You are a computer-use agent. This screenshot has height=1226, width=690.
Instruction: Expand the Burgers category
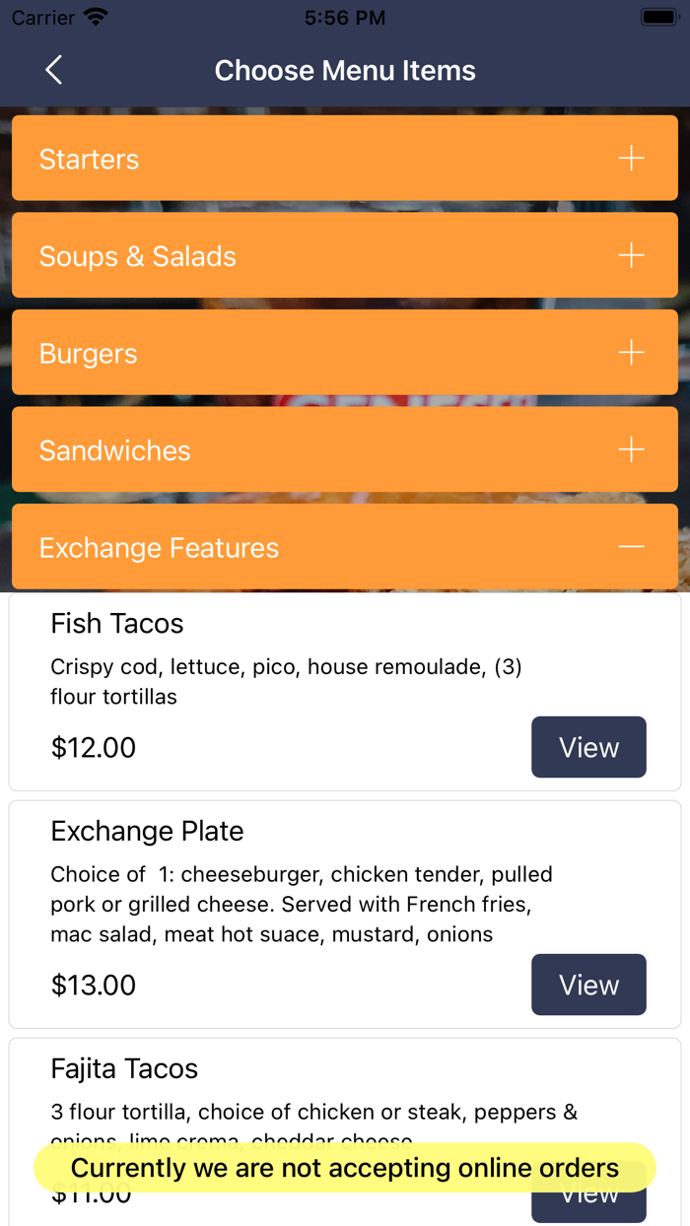(345, 351)
